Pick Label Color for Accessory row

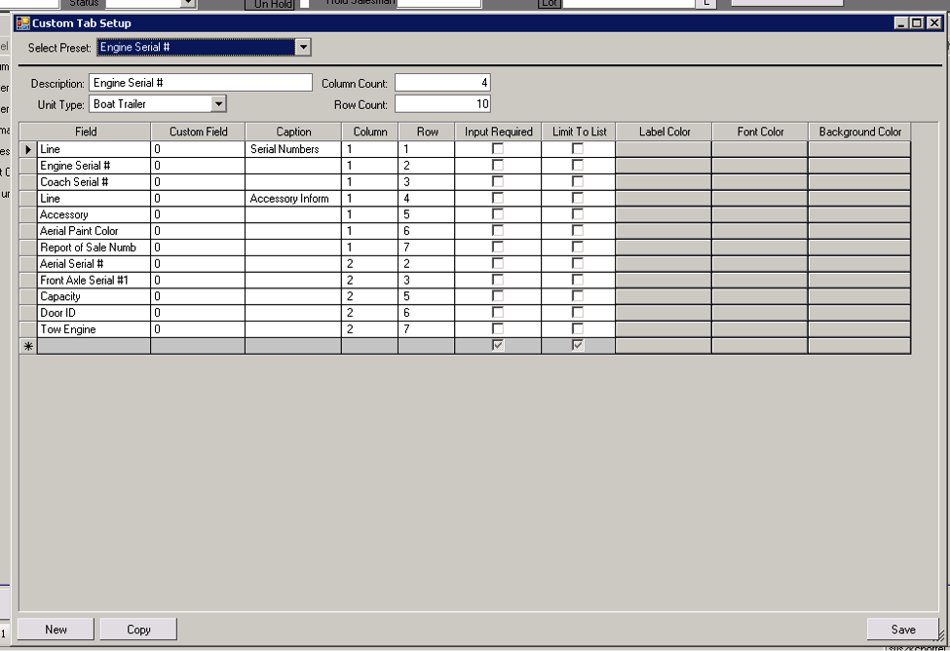(663, 214)
